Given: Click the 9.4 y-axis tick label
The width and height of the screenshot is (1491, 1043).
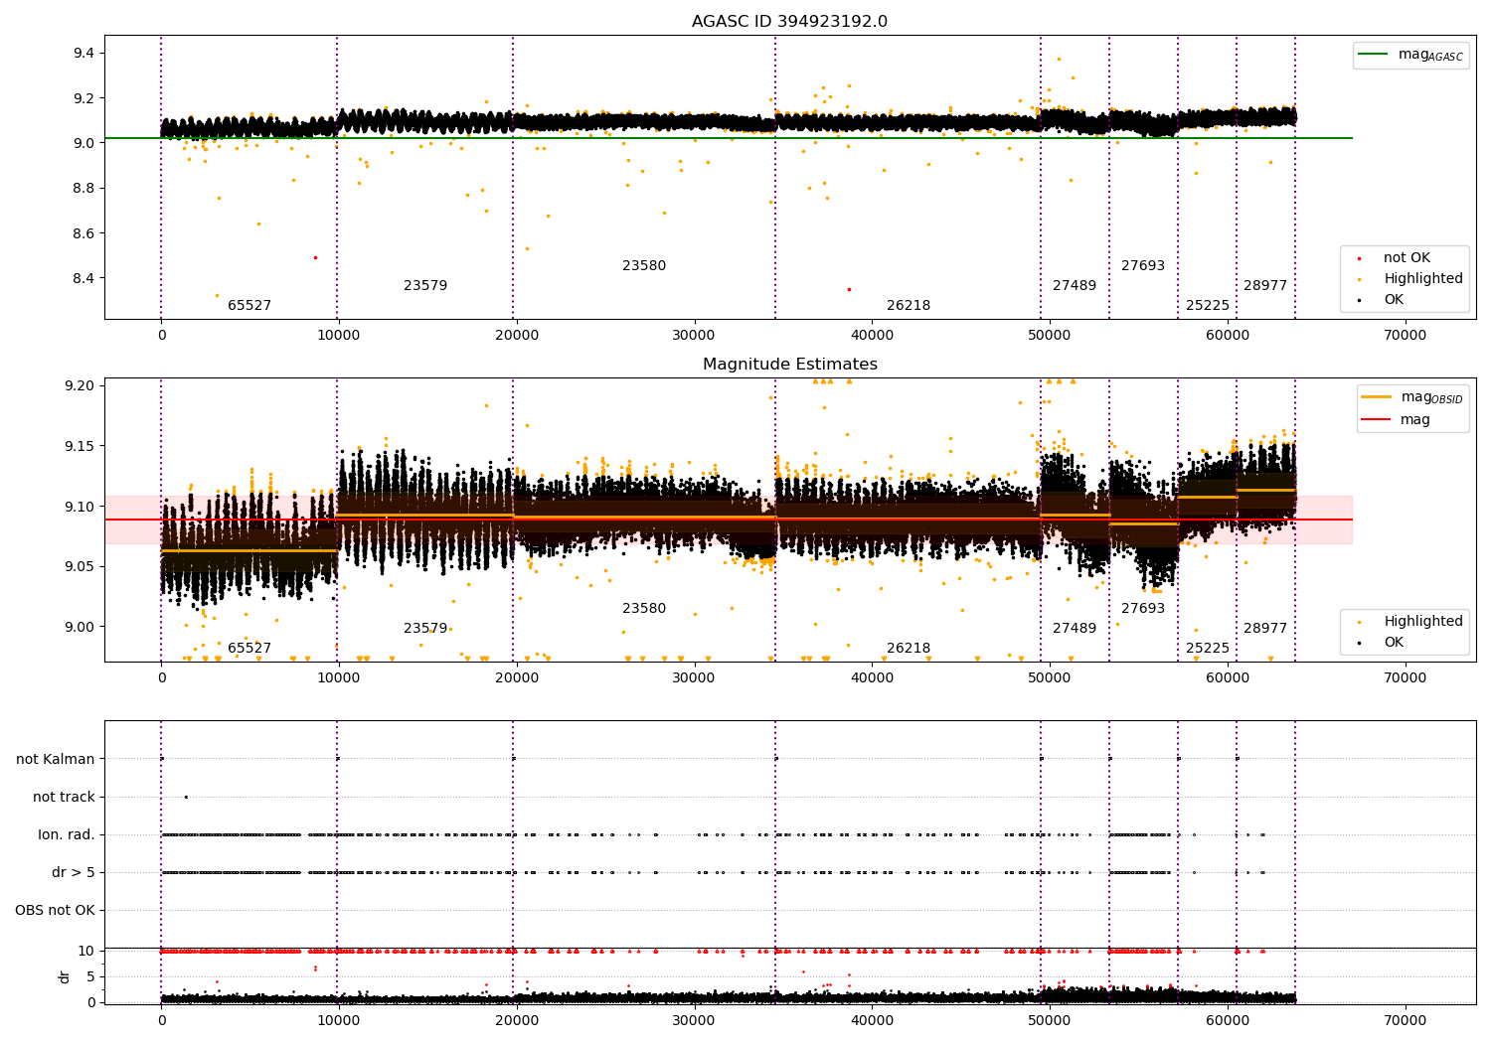Looking at the screenshot, I should click(83, 54).
